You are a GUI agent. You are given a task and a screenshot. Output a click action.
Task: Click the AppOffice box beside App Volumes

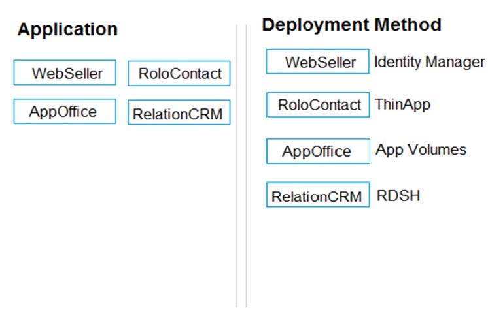[x=318, y=151]
